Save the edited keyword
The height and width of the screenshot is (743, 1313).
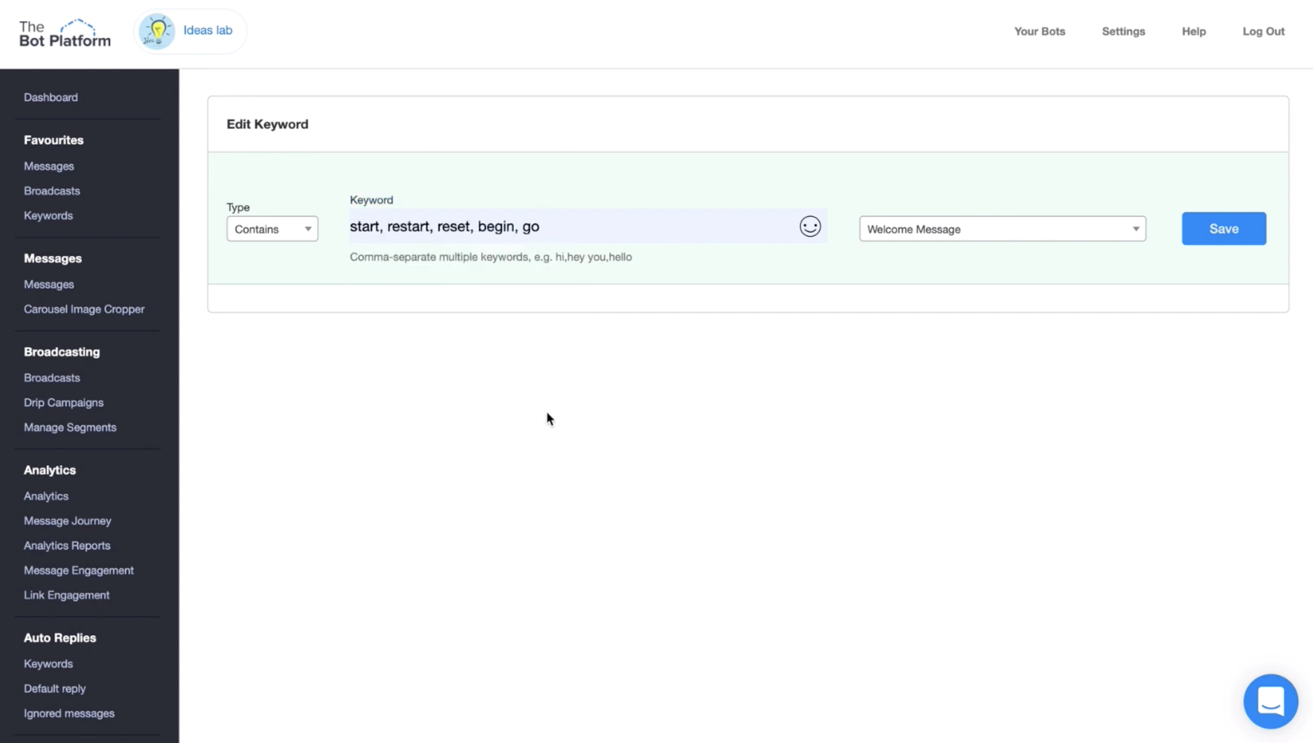click(1224, 228)
